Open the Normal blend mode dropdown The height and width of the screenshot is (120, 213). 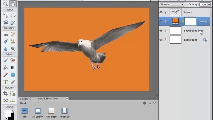[x=172, y=4]
